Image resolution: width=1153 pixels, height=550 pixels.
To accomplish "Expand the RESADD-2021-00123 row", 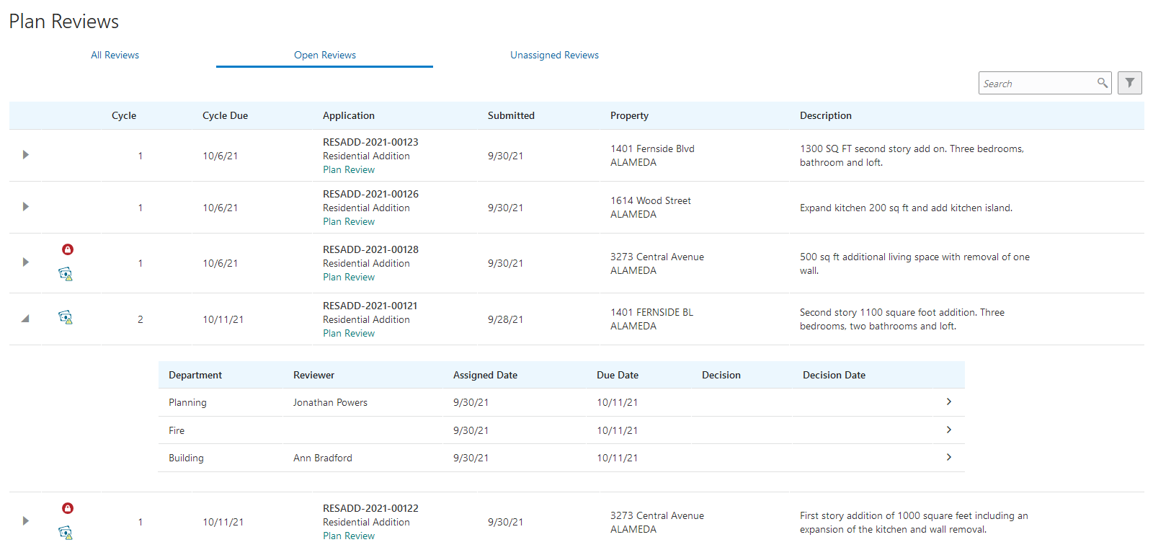I will coord(26,155).
